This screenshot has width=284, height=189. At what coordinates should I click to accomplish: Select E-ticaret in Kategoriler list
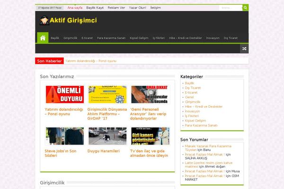click(191, 93)
